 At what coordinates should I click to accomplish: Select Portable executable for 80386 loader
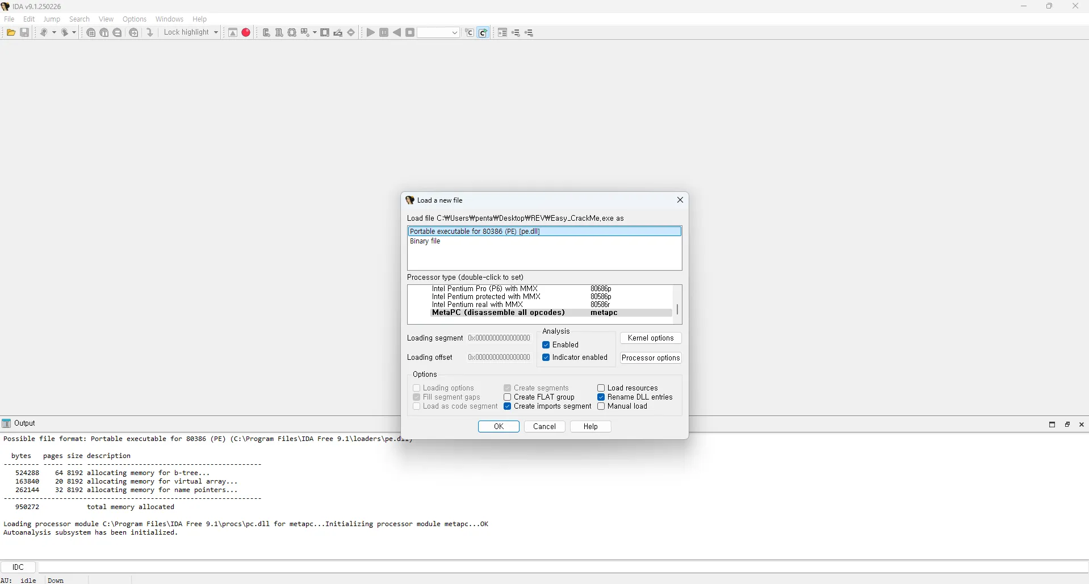[x=544, y=232]
